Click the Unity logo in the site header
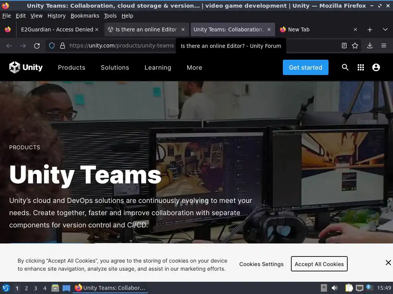Viewport: 393px width, 294px height. [x=26, y=67]
